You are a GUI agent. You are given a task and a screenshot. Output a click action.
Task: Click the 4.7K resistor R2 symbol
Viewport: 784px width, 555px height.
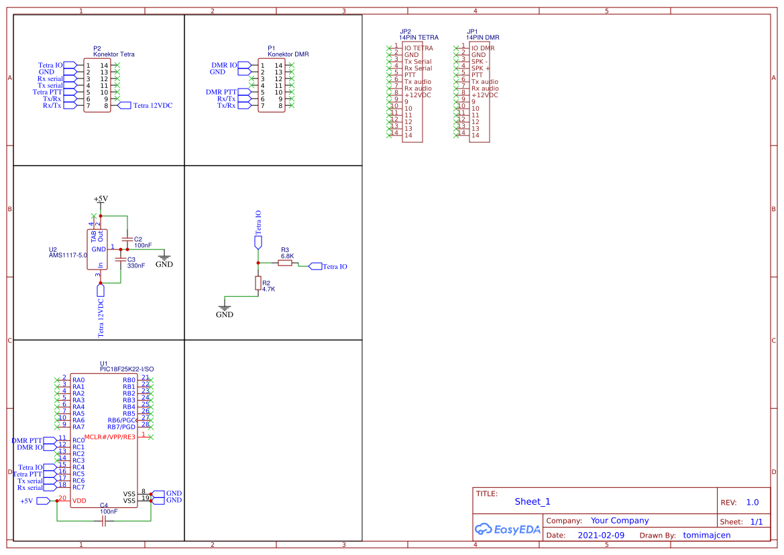point(258,283)
